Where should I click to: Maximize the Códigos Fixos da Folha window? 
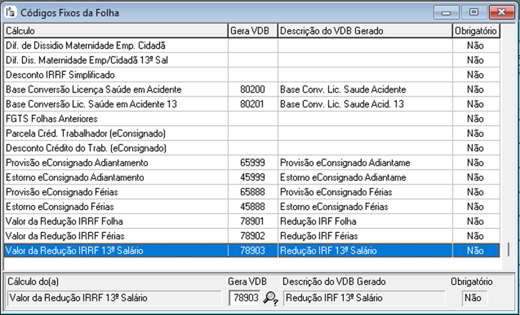click(473, 12)
